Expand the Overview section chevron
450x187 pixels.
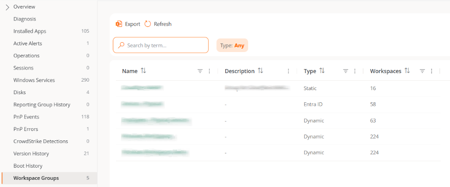pos(7,7)
